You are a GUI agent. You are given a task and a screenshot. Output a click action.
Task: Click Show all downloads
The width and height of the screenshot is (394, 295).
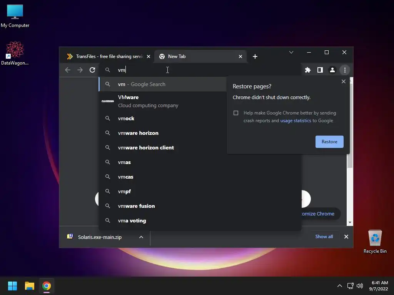click(324, 237)
